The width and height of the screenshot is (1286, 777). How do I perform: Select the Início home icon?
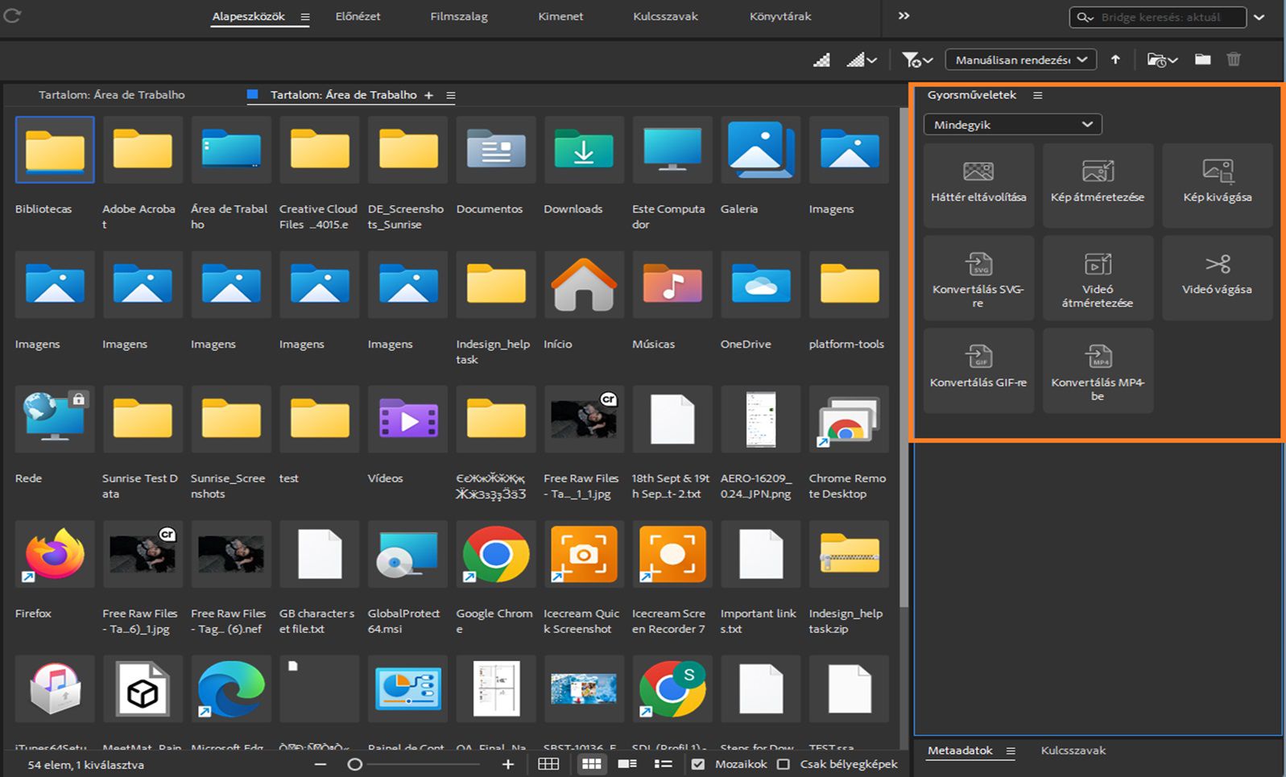584,284
